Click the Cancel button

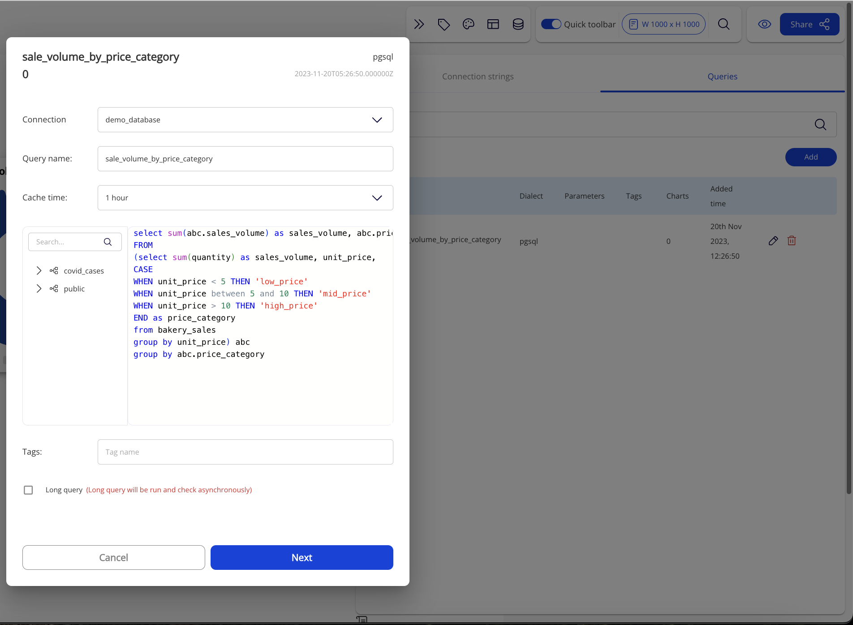(114, 557)
